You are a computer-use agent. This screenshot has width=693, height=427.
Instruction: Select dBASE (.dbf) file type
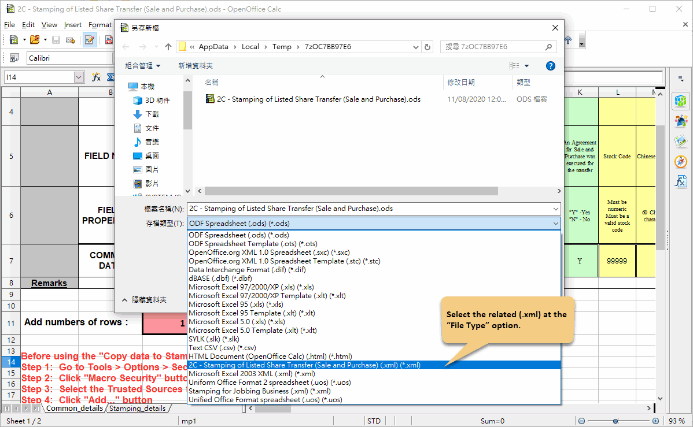[x=374, y=279]
